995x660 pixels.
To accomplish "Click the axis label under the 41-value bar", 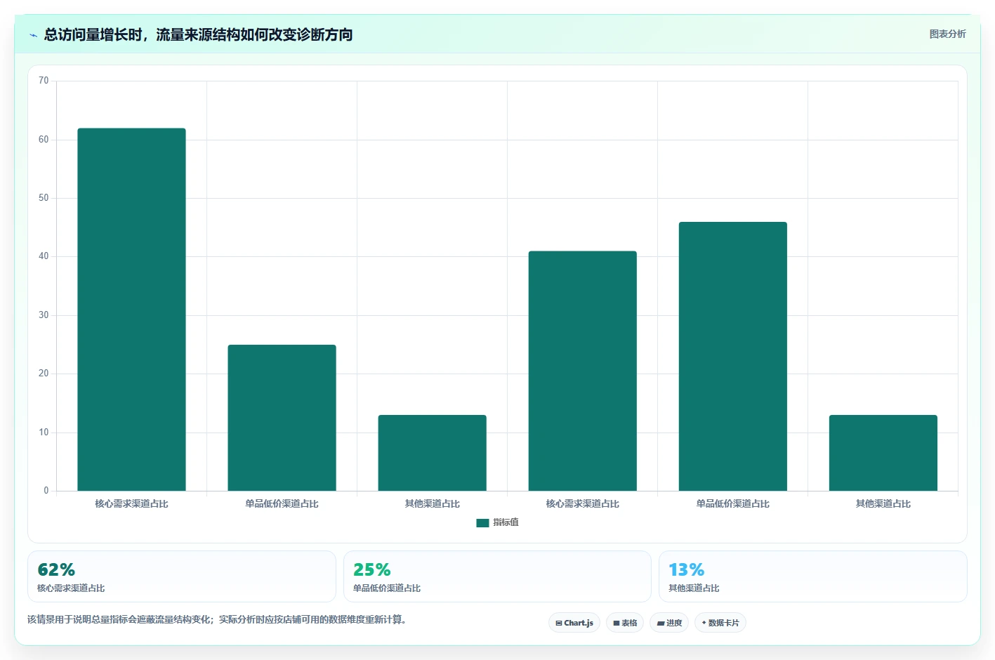I will [x=582, y=503].
